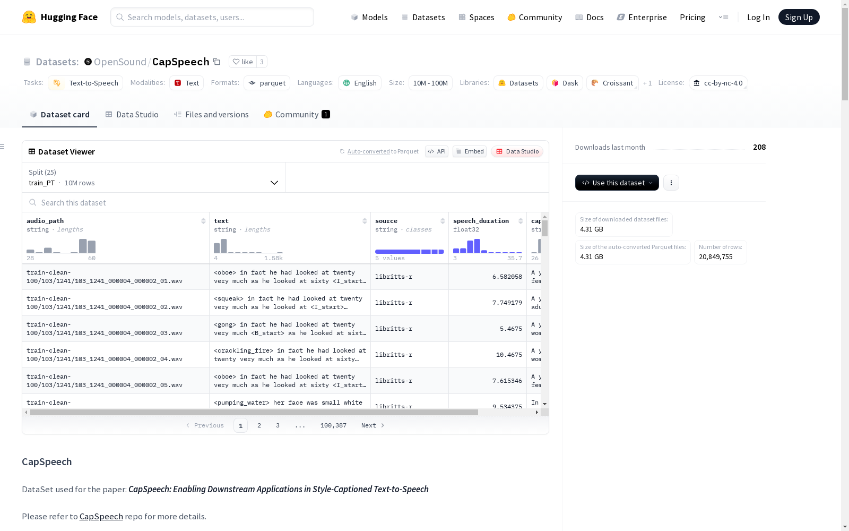Go to Spaces in the navbar
Screen dimensions: 849x531
point(477,17)
